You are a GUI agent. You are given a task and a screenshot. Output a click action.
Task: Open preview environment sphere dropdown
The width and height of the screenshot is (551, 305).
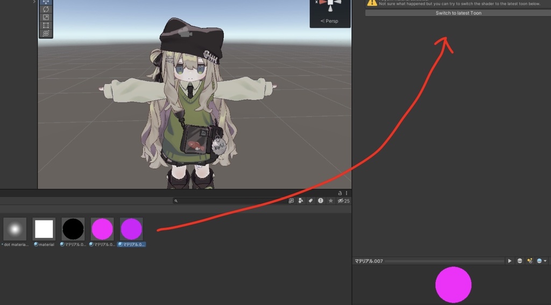click(541, 261)
